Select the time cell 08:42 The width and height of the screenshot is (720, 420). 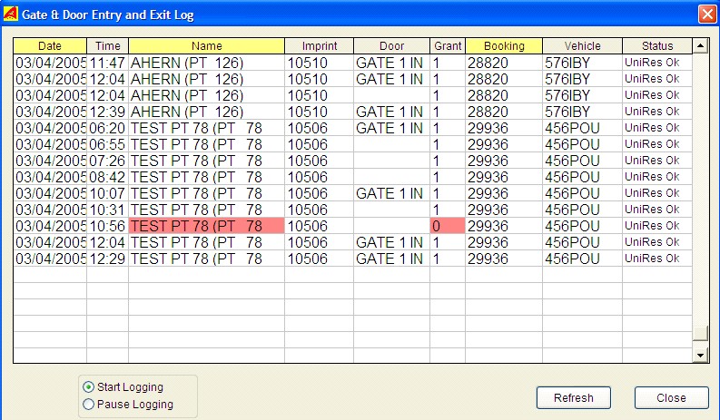pyautogui.click(x=107, y=177)
